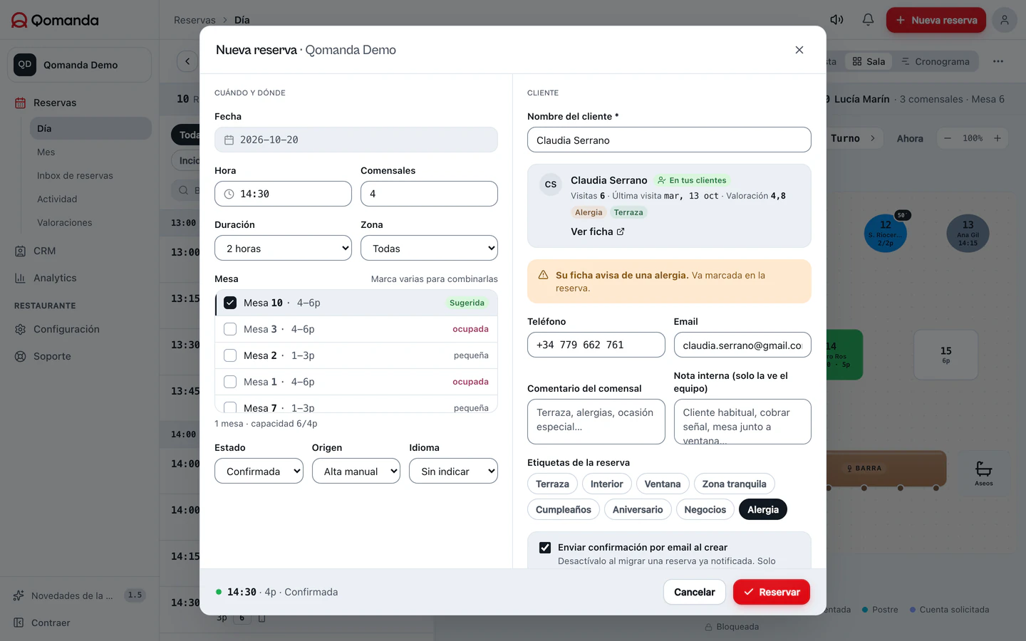Image resolution: width=1026 pixels, height=641 pixels.
Task: Open the external link icon beside Ver ficha
Action: tap(621, 231)
